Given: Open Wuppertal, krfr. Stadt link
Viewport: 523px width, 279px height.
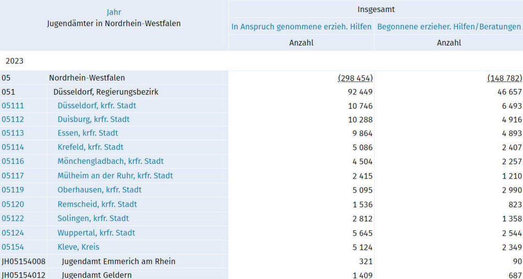Looking at the screenshot, I should (x=96, y=232).
